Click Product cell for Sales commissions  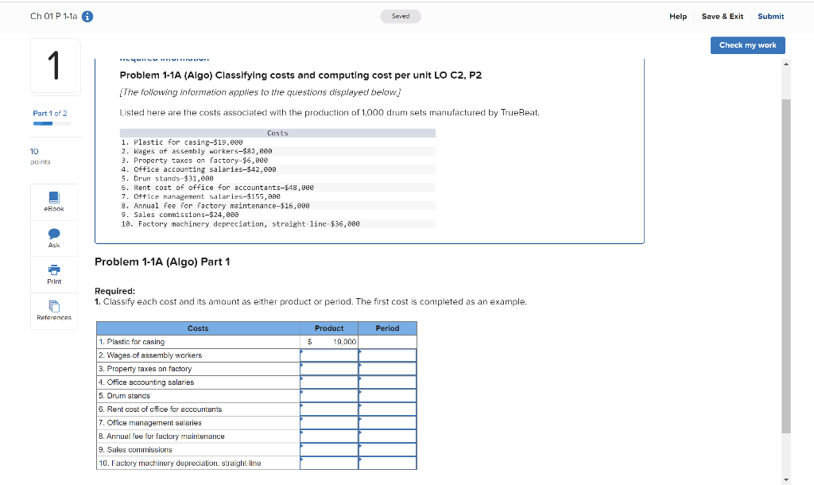coord(329,450)
